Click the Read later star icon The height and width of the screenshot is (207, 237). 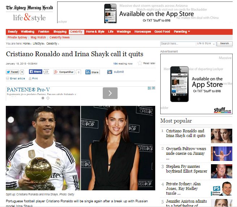pos(140,63)
